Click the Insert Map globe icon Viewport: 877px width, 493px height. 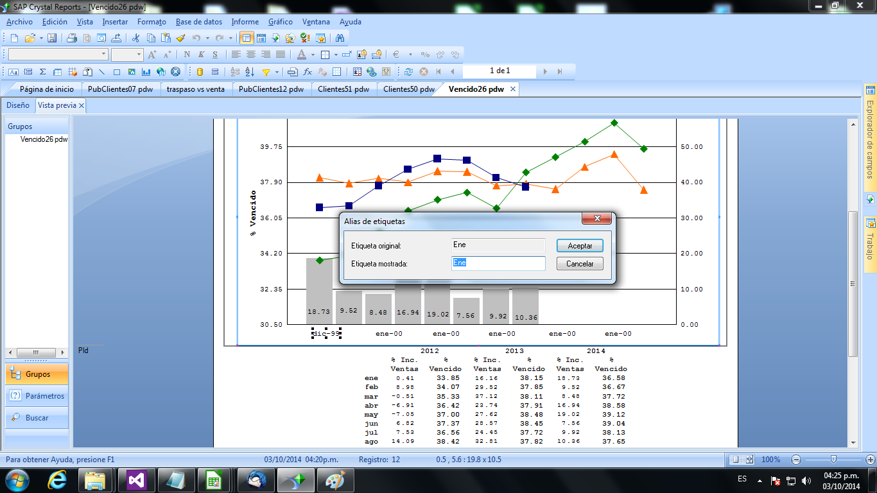[x=161, y=72]
